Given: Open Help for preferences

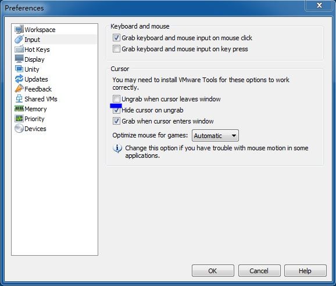Looking at the screenshot, I should pos(305,270).
